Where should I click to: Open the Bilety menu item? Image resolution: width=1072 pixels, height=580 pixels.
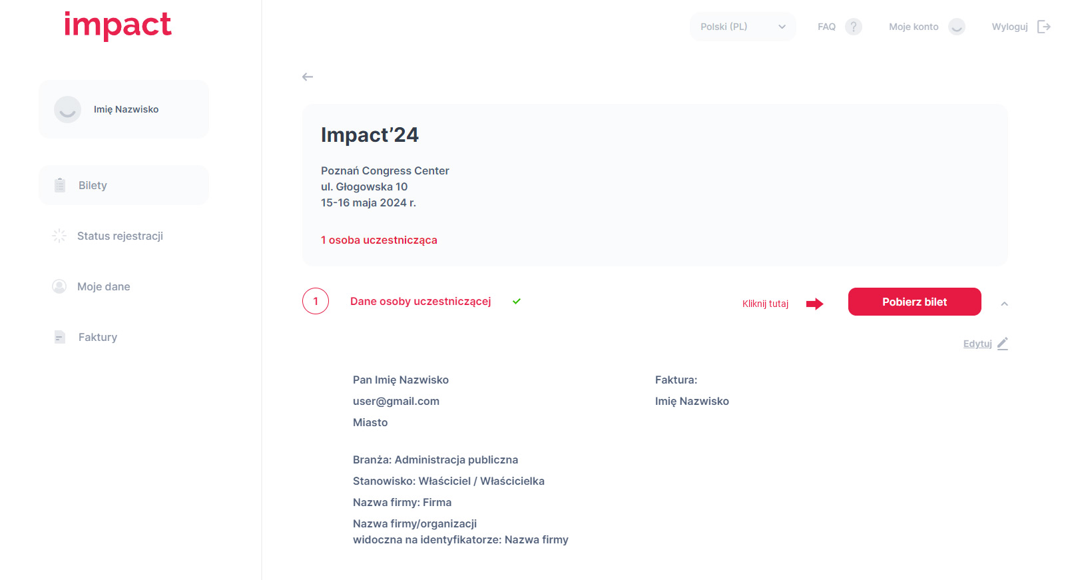[124, 185]
